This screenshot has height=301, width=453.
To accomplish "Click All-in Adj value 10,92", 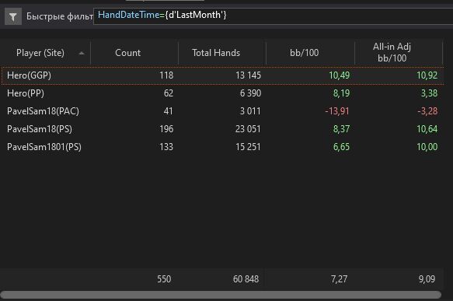I will tap(427, 75).
